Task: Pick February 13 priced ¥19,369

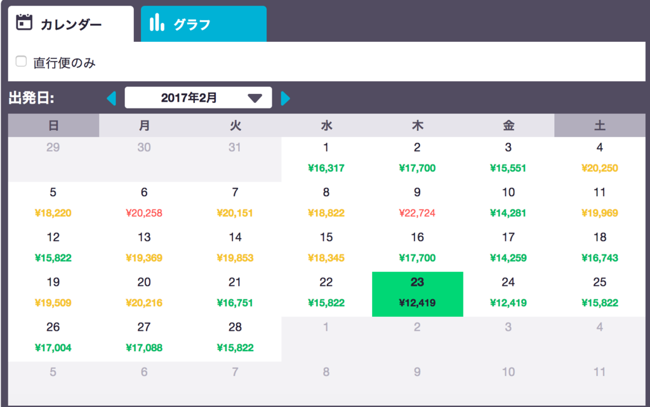Action: click(145, 249)
